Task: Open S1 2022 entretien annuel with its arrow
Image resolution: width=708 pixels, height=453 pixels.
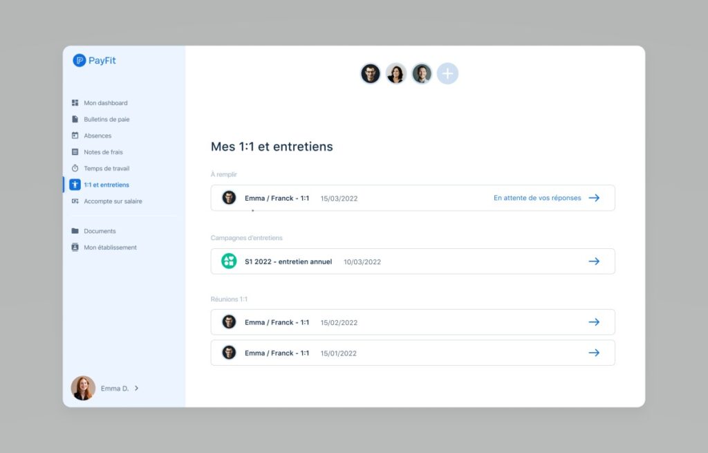Action: tap(594, 261)
